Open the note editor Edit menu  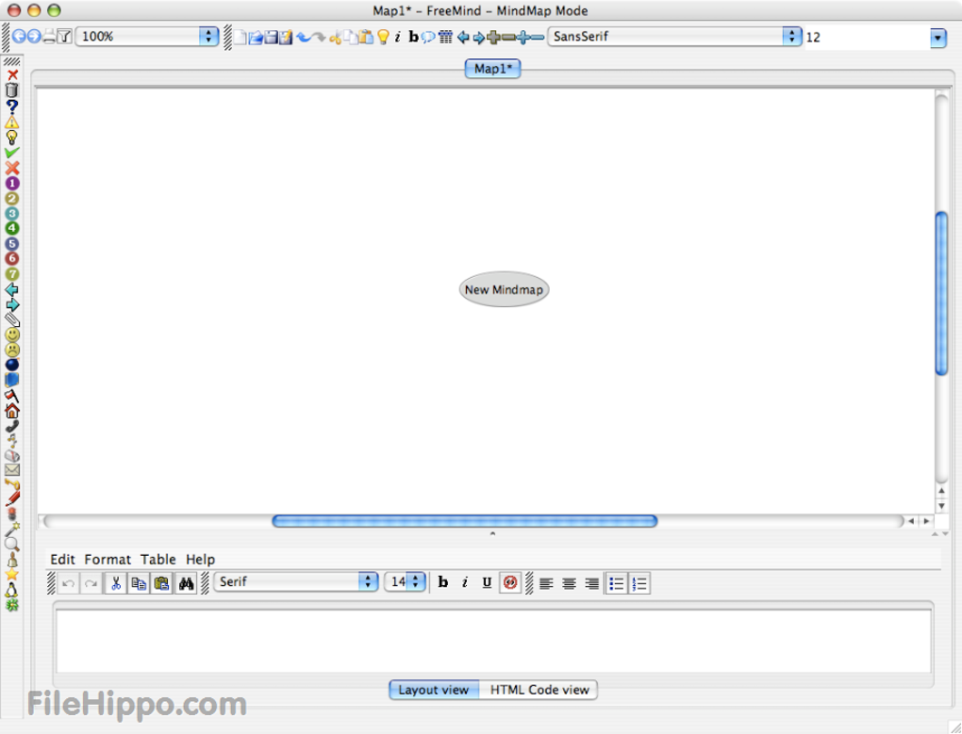pos(62,560)
